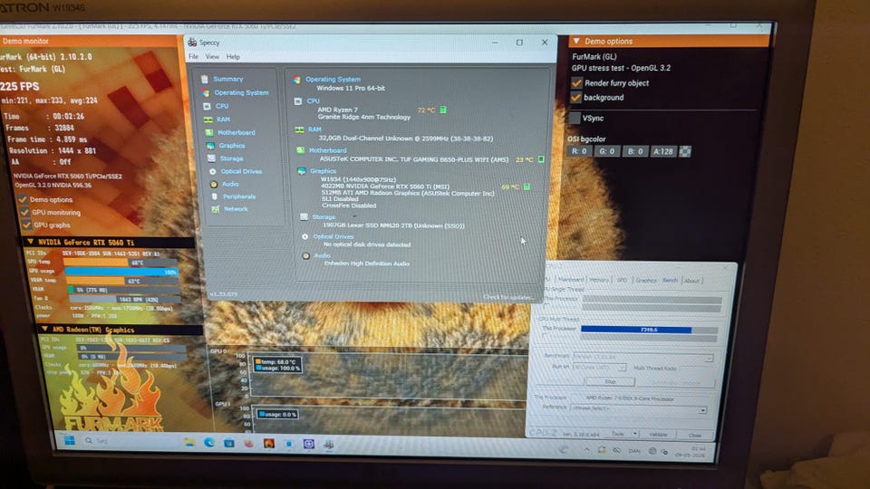The image size is (870, 489).
Task: Open the File menu in Speccy
Action: pos(193,56)
